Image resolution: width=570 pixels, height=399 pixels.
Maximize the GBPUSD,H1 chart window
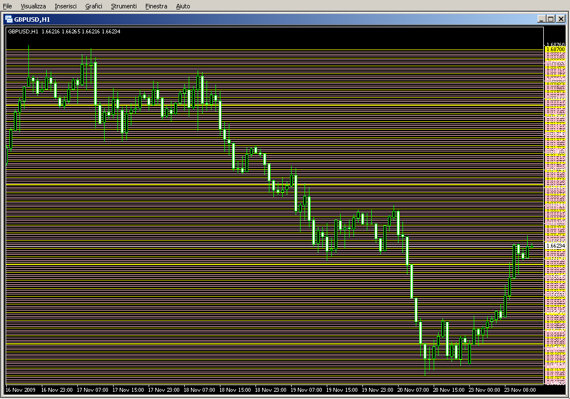point(551,19)
